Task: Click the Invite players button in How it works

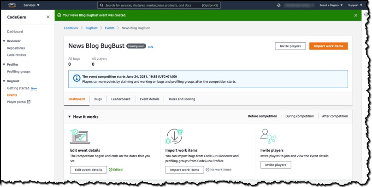Action: coord(276,165)
